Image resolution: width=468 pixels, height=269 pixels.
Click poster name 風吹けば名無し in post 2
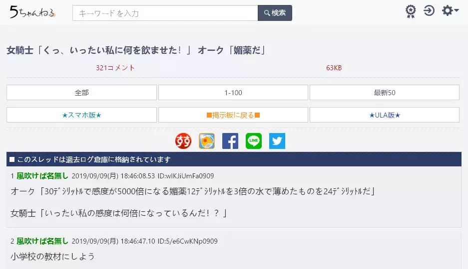[42, 241]
